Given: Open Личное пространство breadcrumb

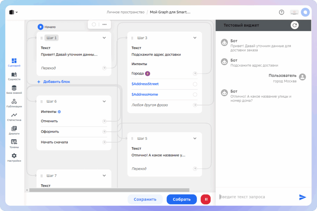Looking at the screenshot, I should [126, 12].
